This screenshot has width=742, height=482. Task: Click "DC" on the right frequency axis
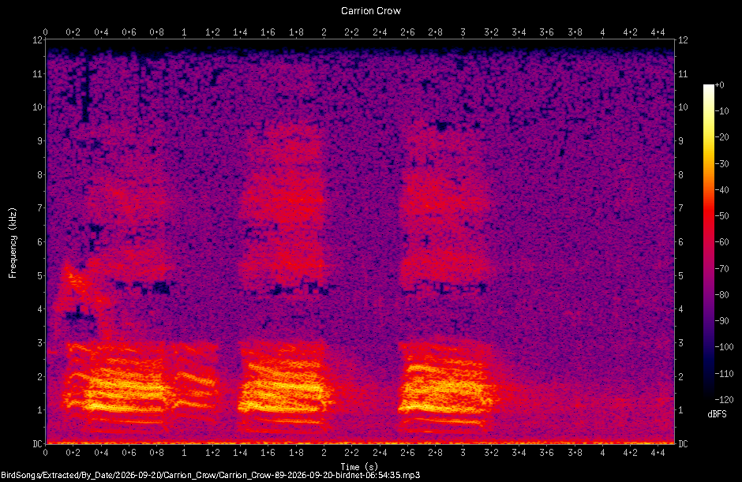pyautogui.click(x=683, y=443)
